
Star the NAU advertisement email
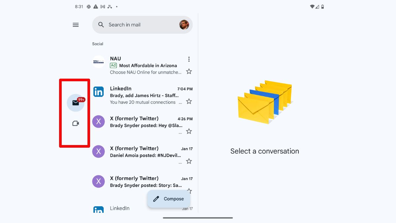(189, 71)
